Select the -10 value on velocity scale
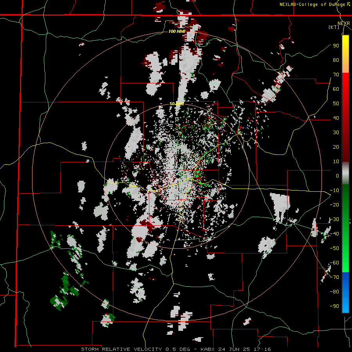 tap(334, 190)
